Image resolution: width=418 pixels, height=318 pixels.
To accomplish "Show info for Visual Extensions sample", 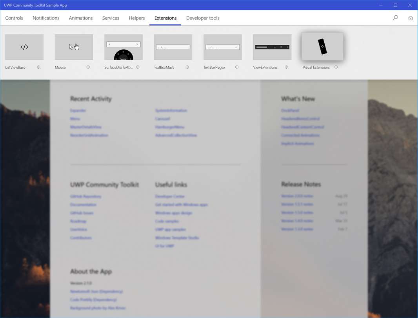I will click(x=336, y=67).
